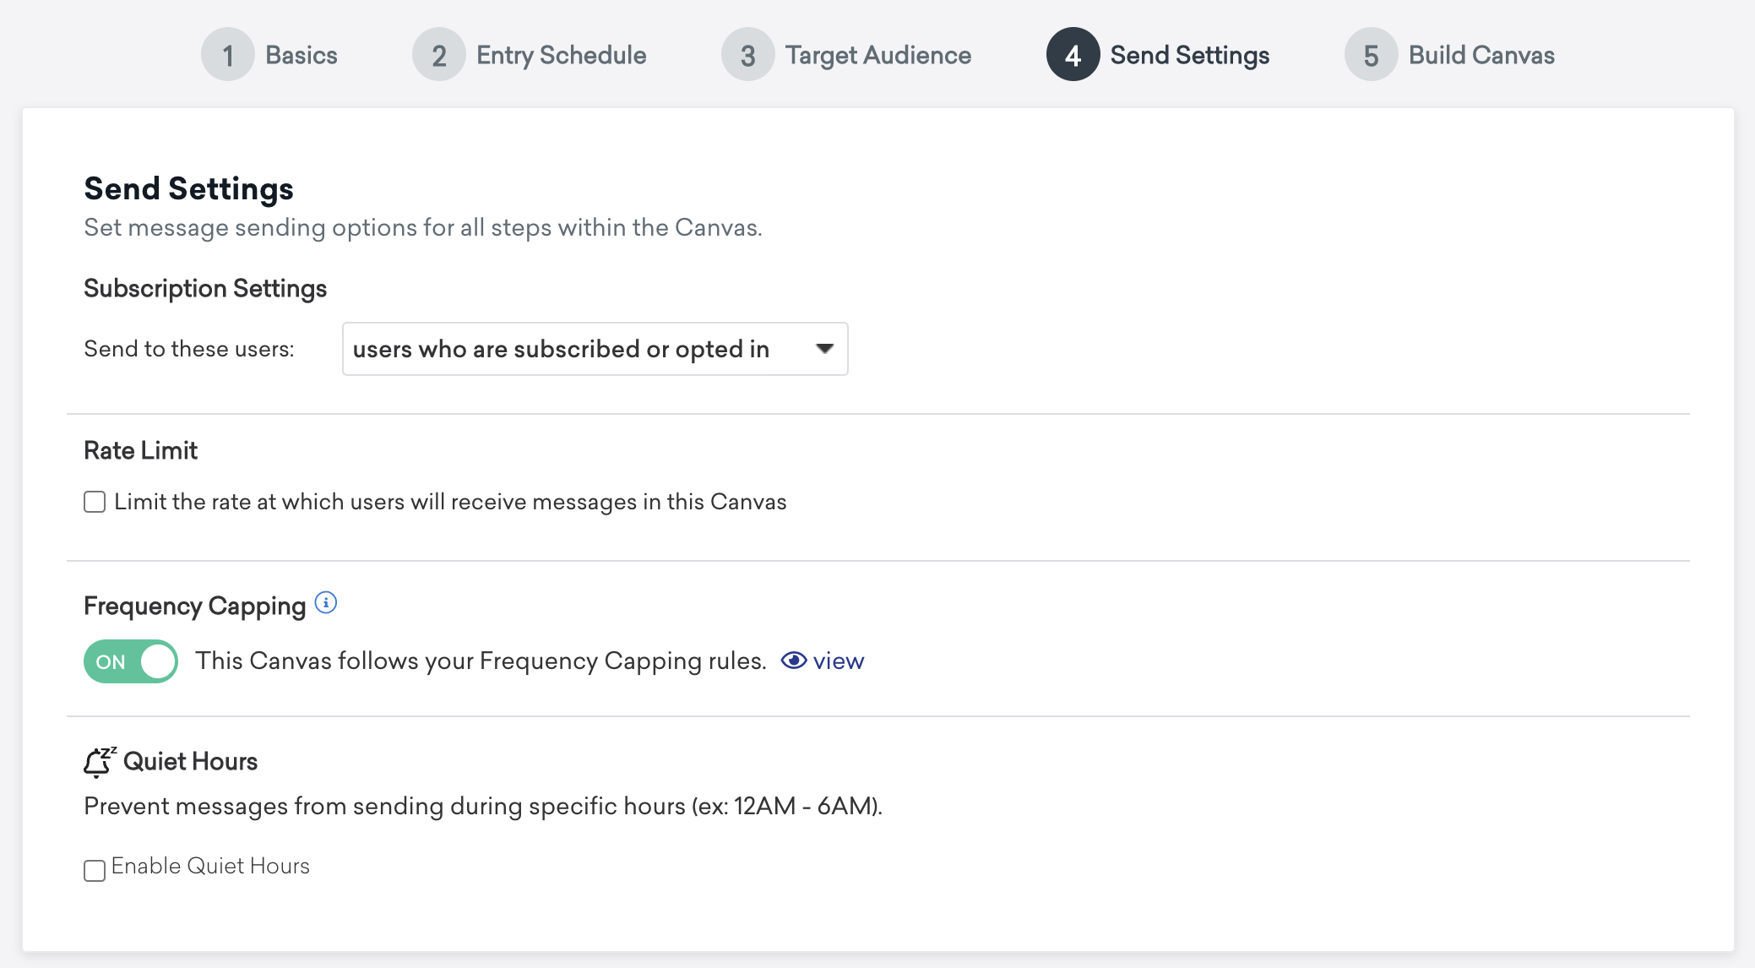Check Enable Quiet Hours box

point(95,870)
